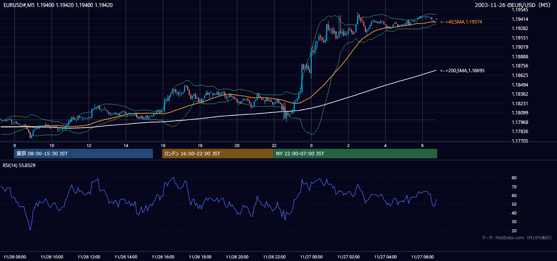This screenshot has height=261, width=557.
Task: Click RSI scale value 30
Action: pyautogui.click(x=514, y=222)
